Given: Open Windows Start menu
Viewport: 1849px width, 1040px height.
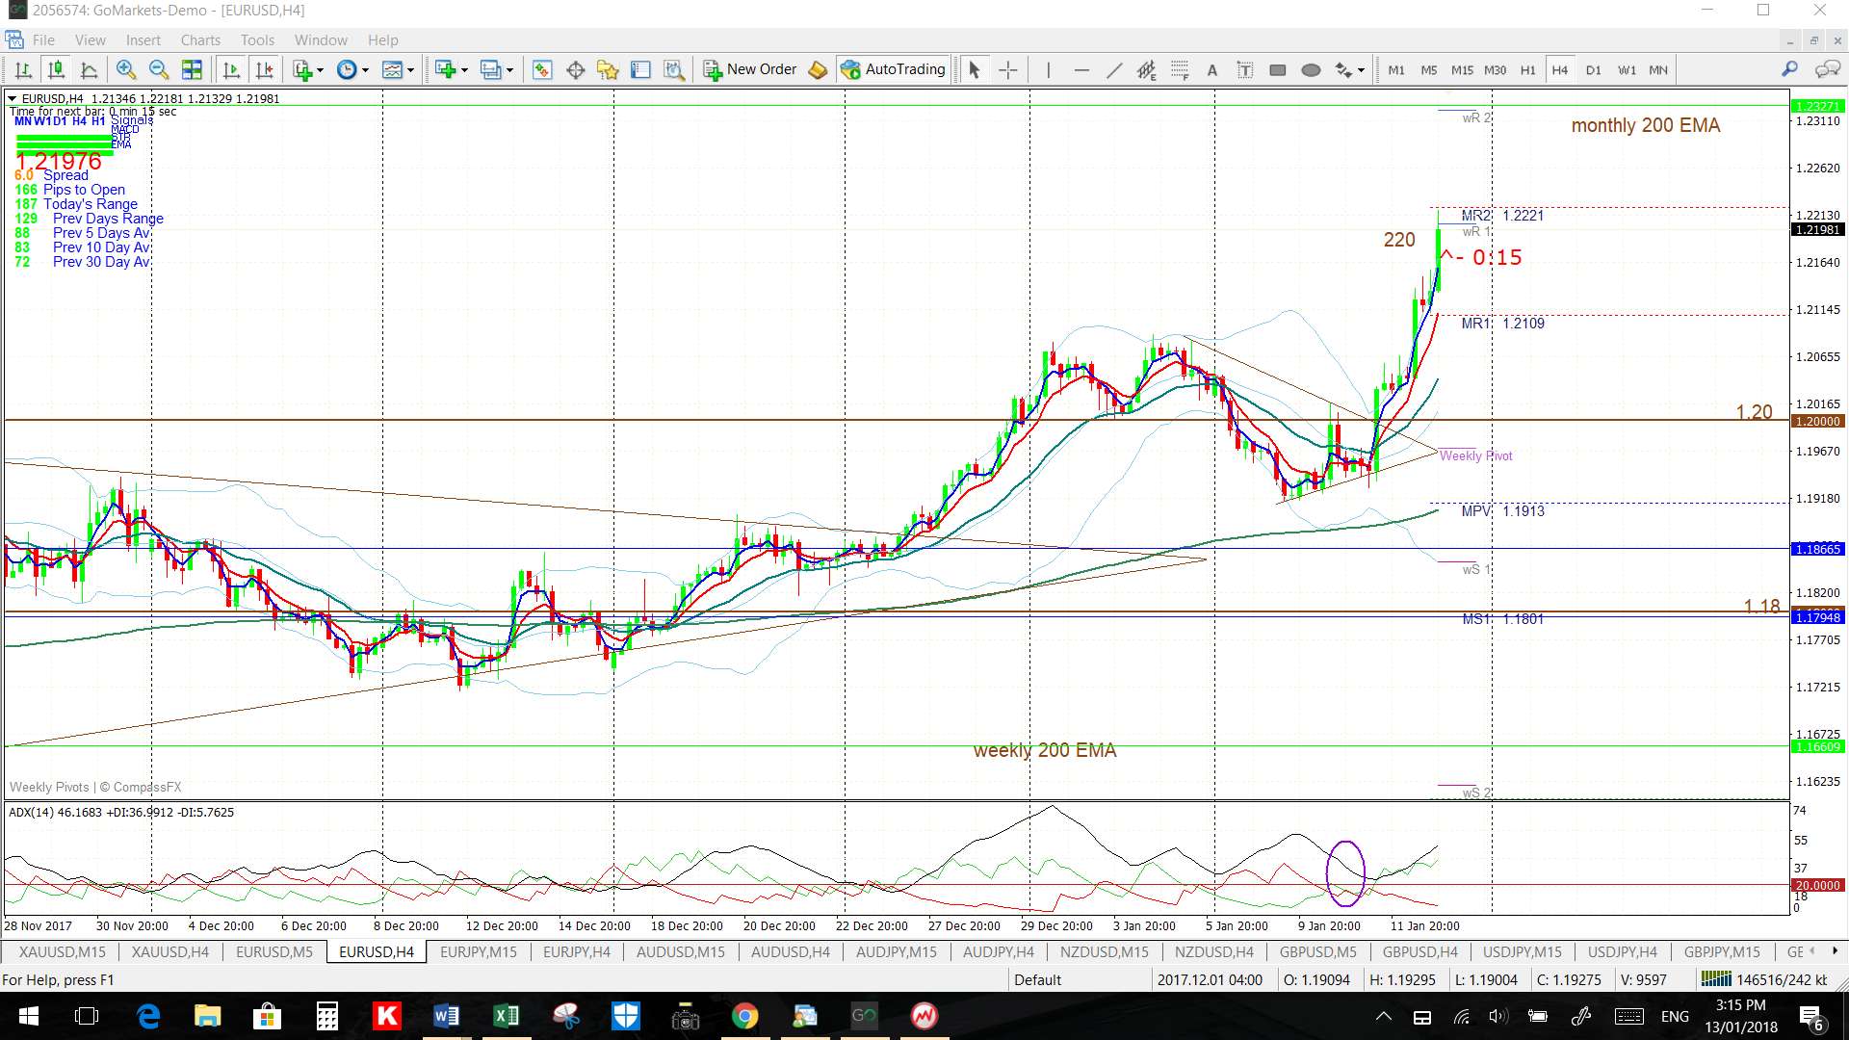Looking at the screenshot, I should [x=28, y=1016].
